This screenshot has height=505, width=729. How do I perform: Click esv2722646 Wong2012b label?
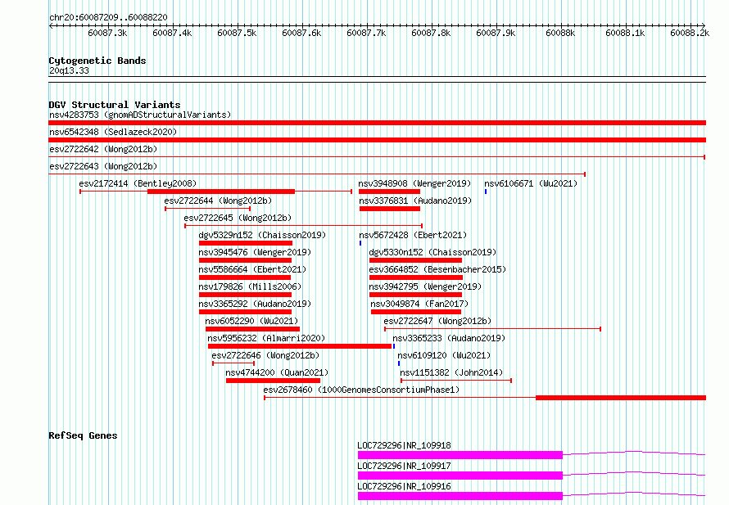265,355
